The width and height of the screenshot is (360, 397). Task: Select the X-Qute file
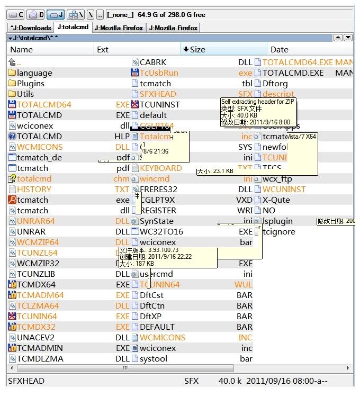276,200
